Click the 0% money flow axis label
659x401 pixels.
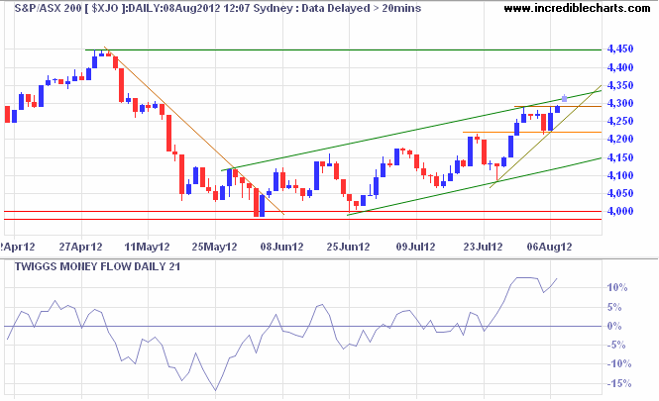614,326
